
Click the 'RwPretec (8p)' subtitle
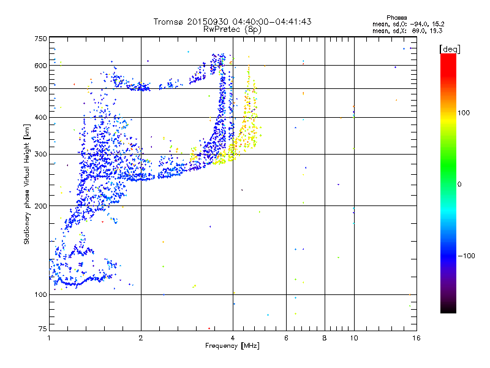click(x=232, y=29)
